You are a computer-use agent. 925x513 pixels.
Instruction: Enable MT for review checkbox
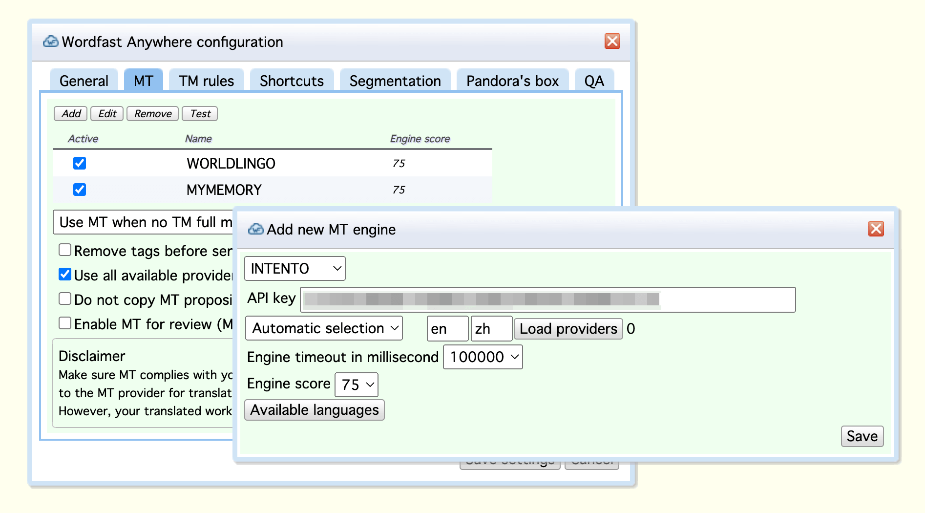(65, 323)
